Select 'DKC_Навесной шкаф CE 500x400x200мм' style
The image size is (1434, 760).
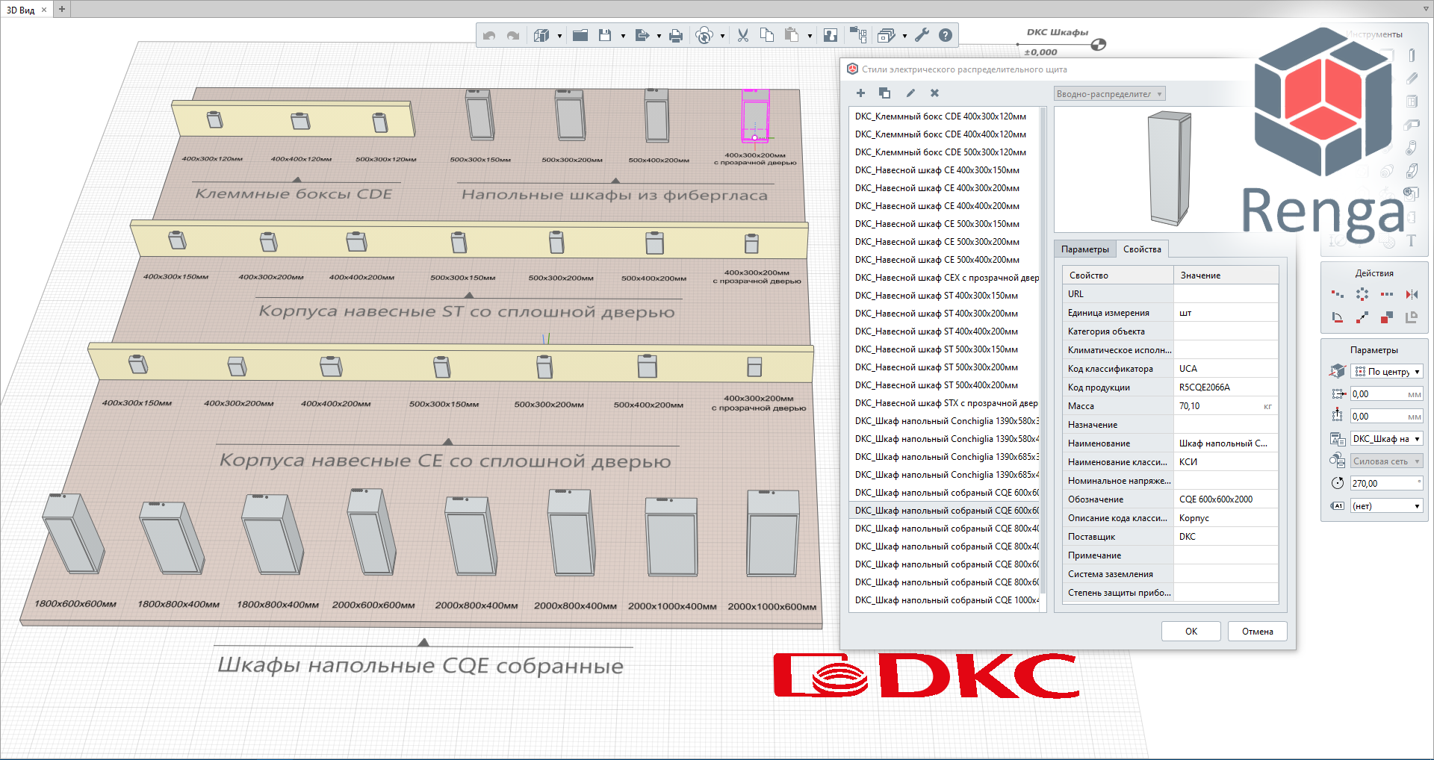pos(944,260)
